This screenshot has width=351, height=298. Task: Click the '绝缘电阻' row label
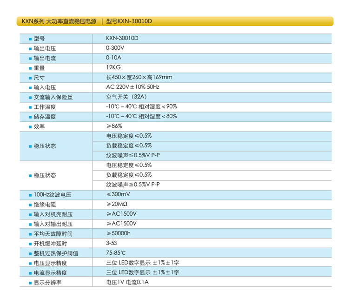coord(45,205)
